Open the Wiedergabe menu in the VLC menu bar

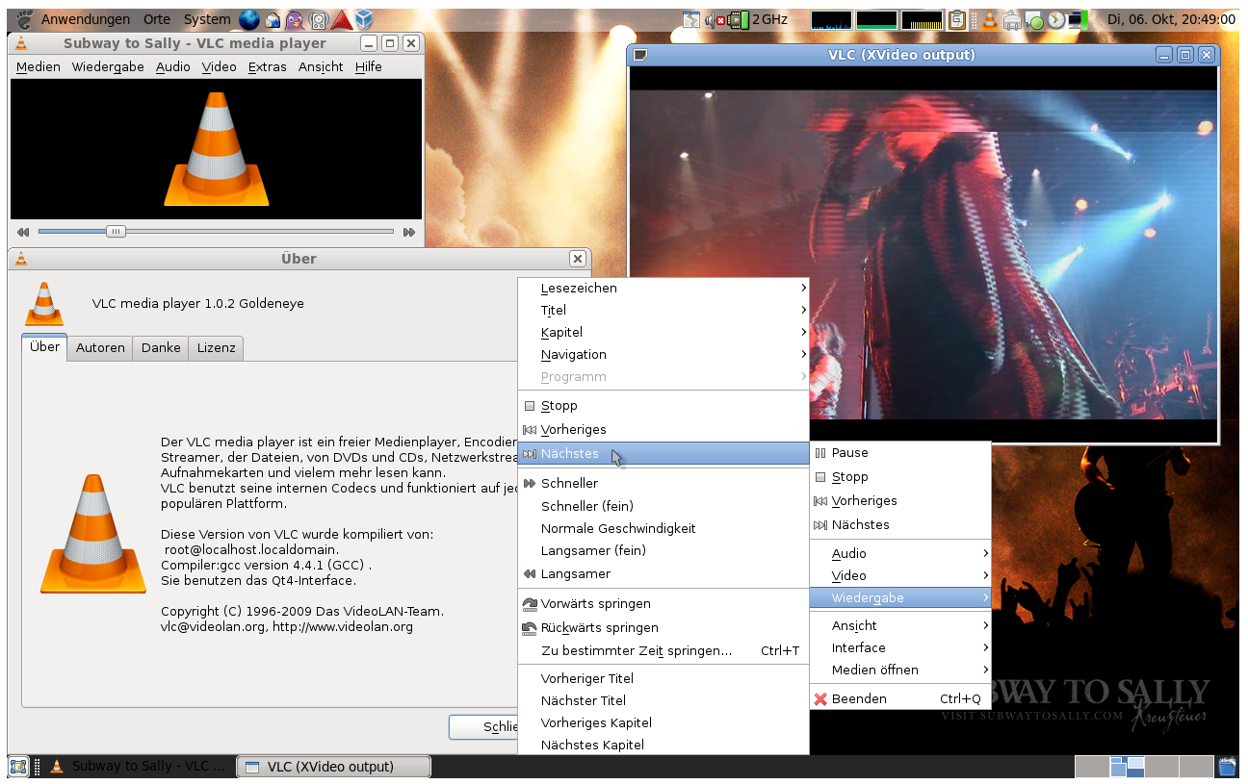(108, 67)
